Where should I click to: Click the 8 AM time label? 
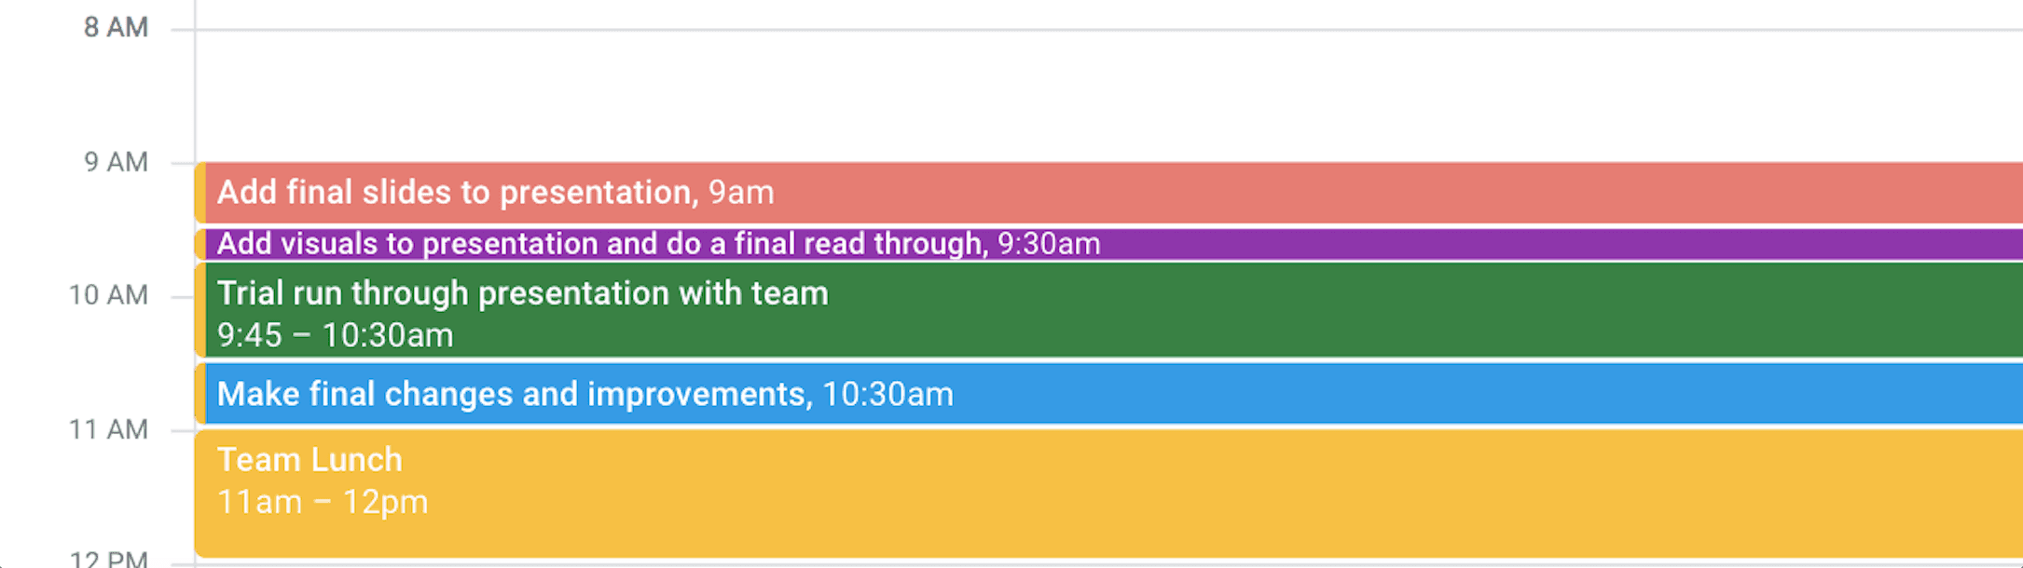[x=116, y=28]
